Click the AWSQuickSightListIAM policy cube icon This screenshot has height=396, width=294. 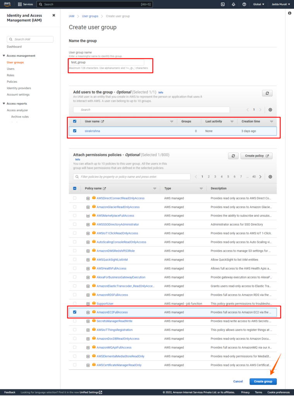94,259
